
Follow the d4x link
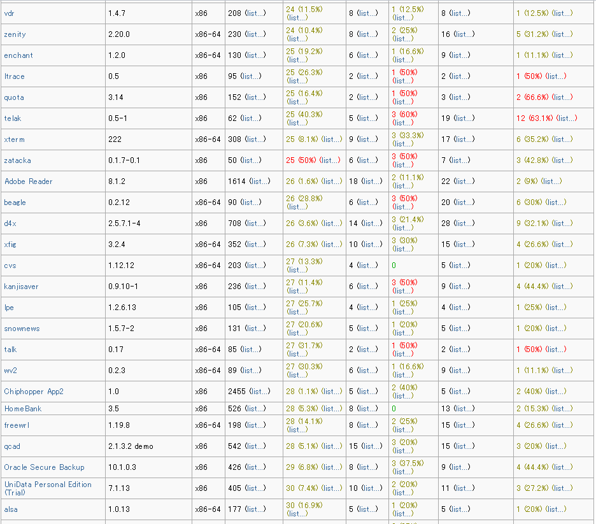point(10,223)
